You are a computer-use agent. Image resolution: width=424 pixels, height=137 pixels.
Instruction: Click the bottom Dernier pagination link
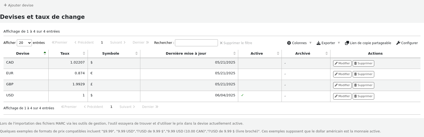tap(150, 107)
